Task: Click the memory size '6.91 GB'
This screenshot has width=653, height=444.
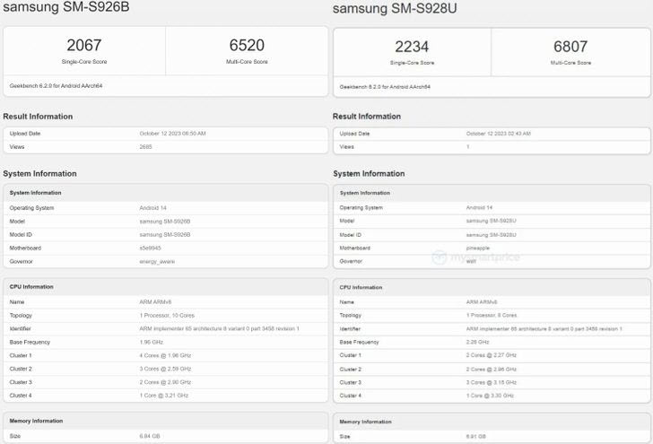Action: point(476,437)
